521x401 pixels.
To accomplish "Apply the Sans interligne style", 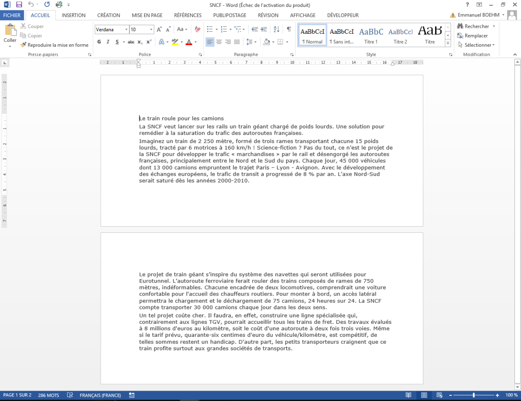I will click(x=342, y=35).
